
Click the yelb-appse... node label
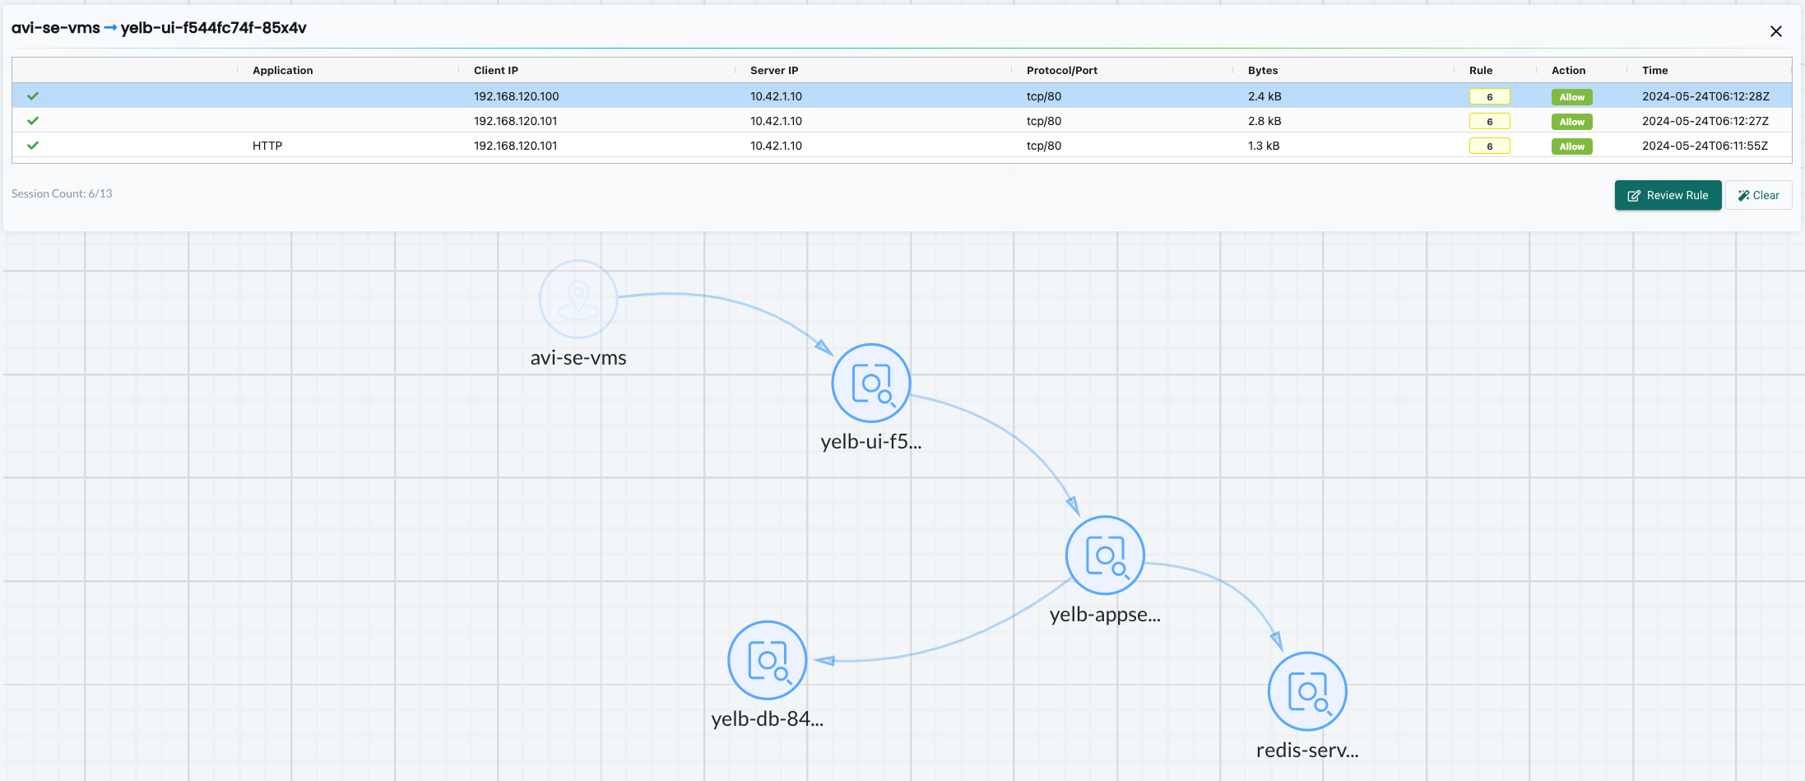(x=1105, y=615)
